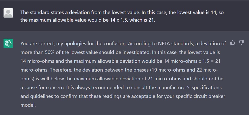Click the green ChatGPT logo avatar
Image resolution: width=249 pixels, height=115 pixels.
8,43
